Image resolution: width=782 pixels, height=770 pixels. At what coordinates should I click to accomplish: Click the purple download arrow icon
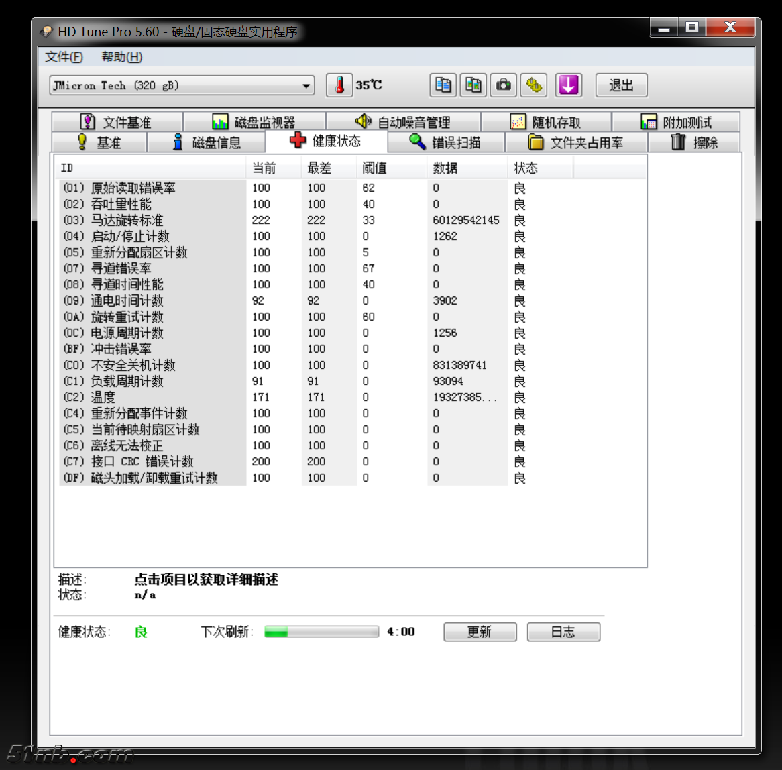569,85
